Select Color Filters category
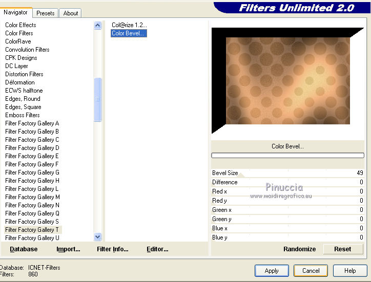The width and height of the screenshot is (371, 282). coord(19,33)
